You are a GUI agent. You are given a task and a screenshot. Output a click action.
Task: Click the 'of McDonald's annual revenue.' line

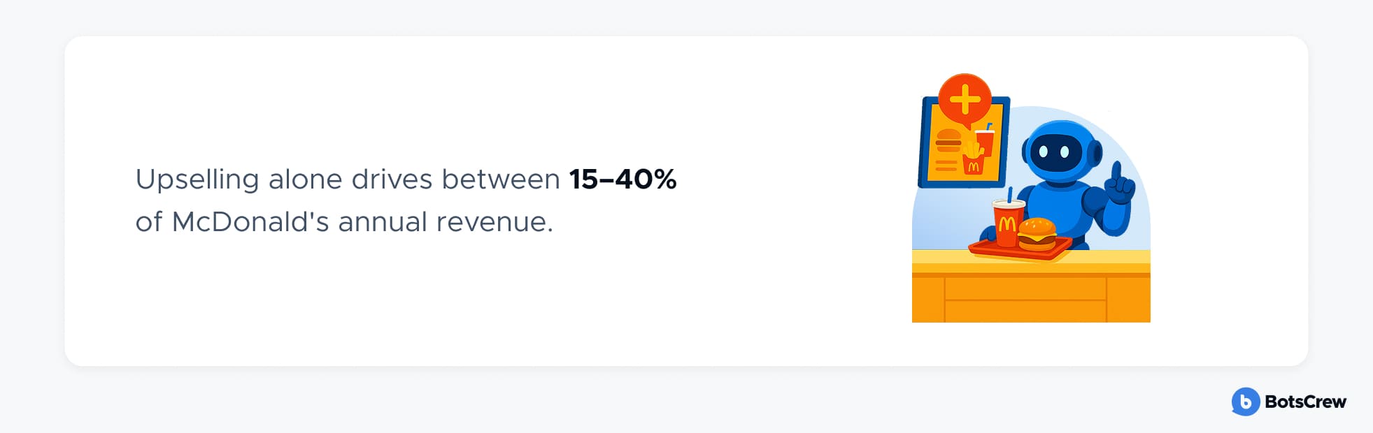[344, 222]
